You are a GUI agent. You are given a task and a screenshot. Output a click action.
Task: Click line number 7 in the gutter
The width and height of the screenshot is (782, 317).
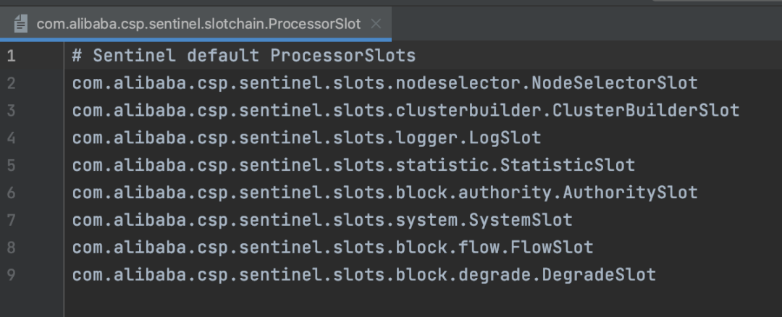point(11,220)
